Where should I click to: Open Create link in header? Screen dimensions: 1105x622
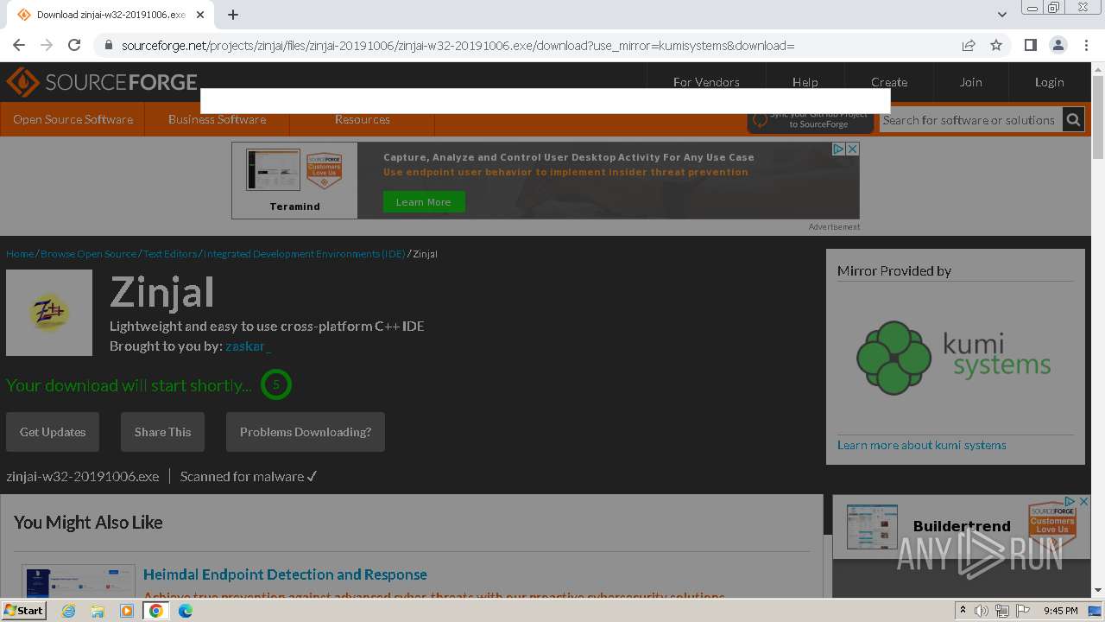[x=889, y=82]
